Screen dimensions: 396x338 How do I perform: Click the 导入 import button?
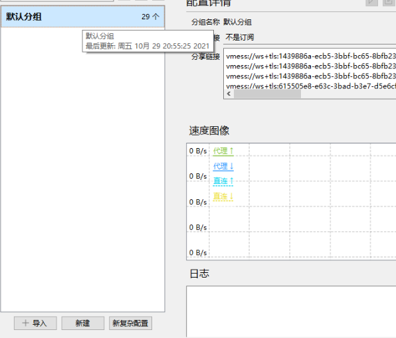pyautogui.click(x=35, y=323)
